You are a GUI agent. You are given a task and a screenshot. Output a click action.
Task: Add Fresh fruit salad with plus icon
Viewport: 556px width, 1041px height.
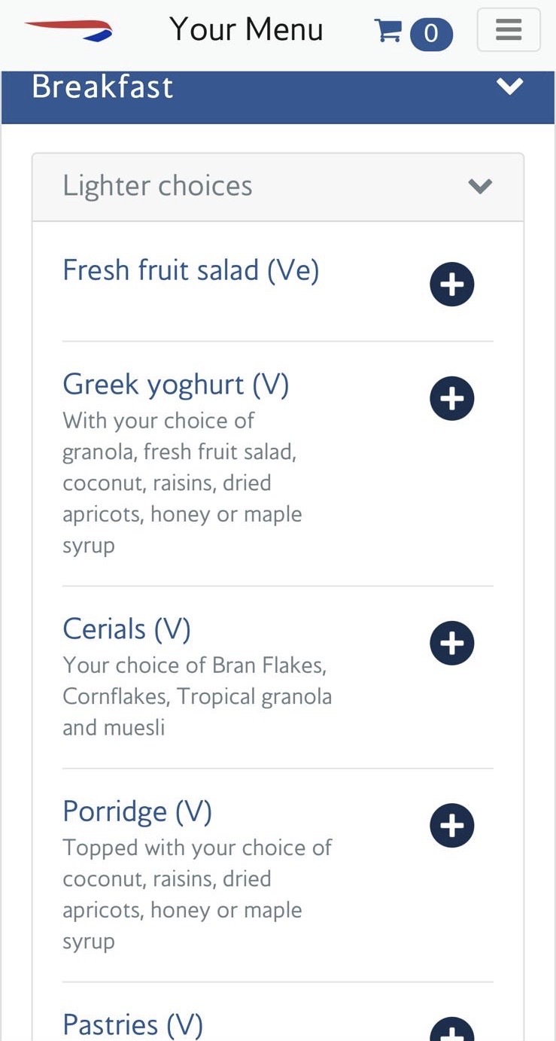[451, 285]
